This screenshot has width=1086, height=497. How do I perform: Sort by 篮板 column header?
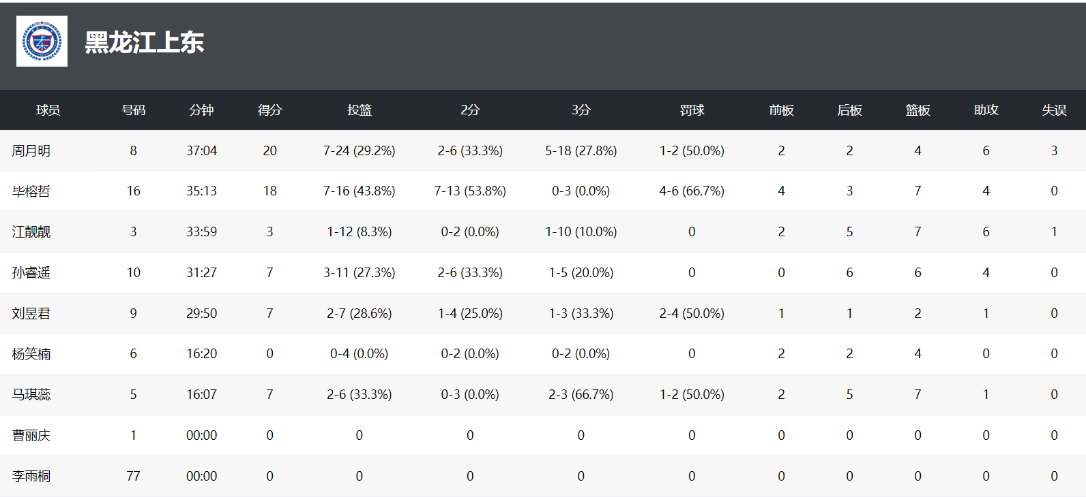[918, 110]
